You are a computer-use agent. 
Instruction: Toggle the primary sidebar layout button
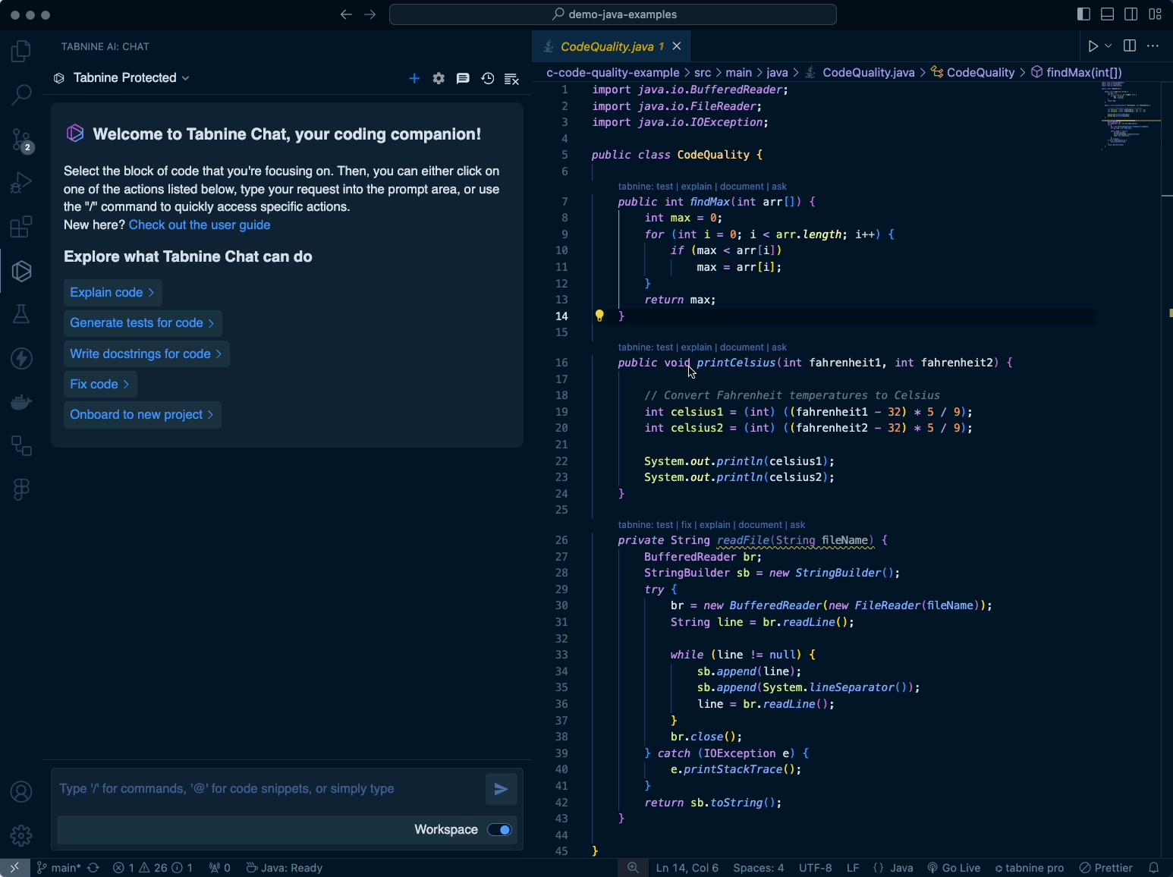pos(1084,14)
